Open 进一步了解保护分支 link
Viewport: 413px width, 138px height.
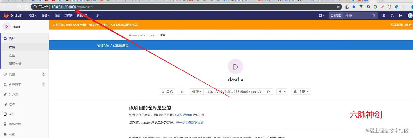190,122
